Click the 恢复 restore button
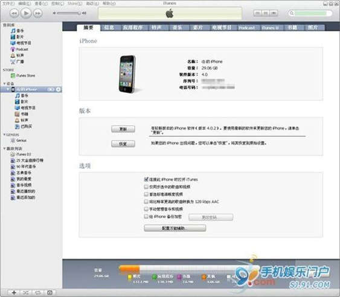Viewport: 340px width, 297px height. pyautogui.click(x=123, y=144)
